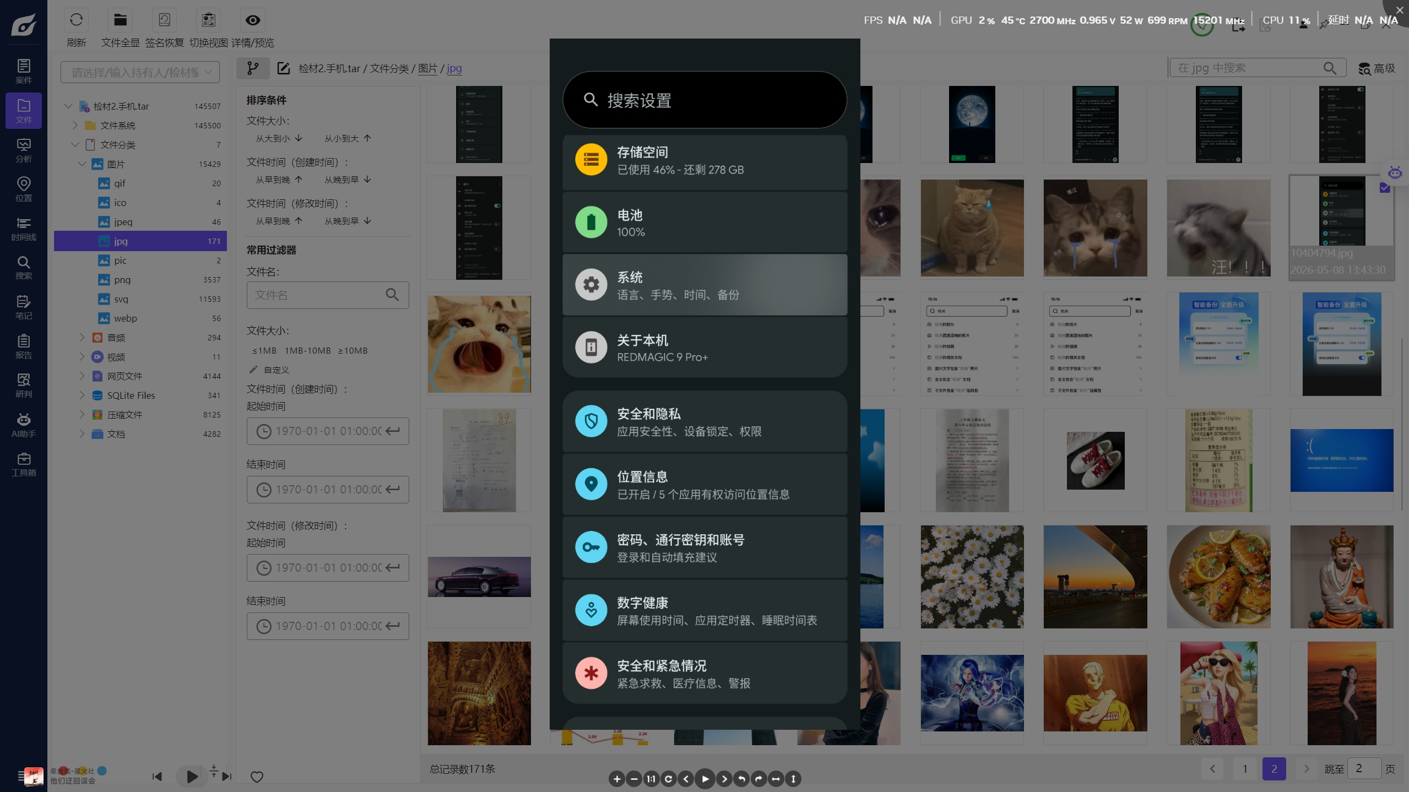Screen dimensions: 1409x792
Task: Go to page 1 of results
Action: [x=1245, y=769]
